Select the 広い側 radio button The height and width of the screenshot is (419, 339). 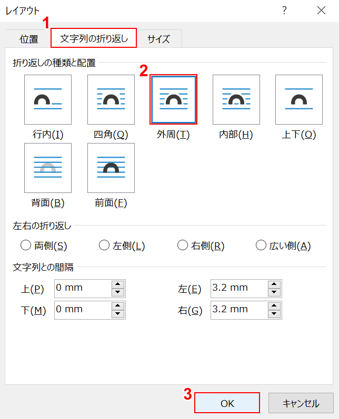tap(260, 245)
